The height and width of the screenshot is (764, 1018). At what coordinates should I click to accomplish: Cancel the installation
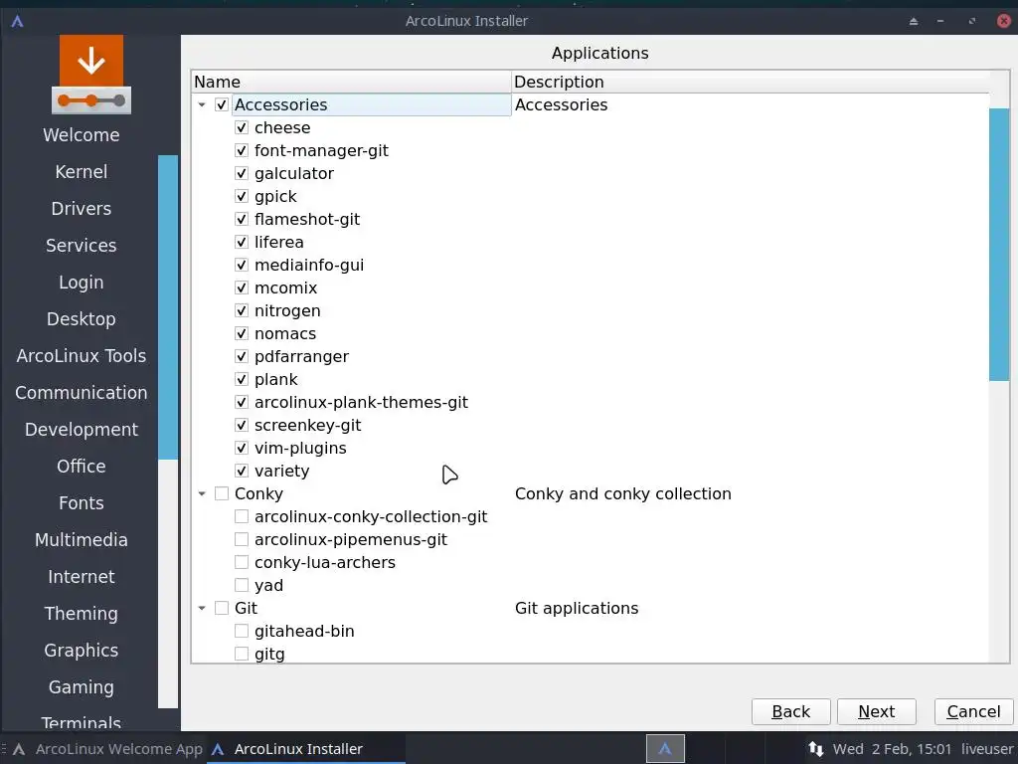973,712
